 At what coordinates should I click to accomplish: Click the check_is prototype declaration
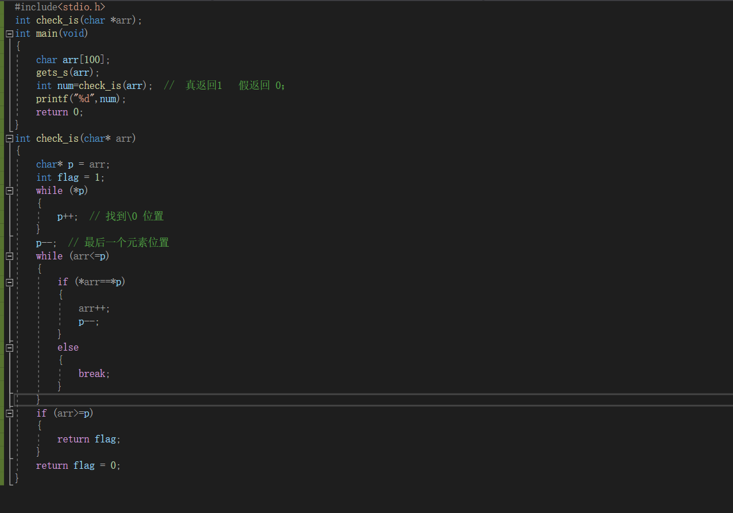78,20
